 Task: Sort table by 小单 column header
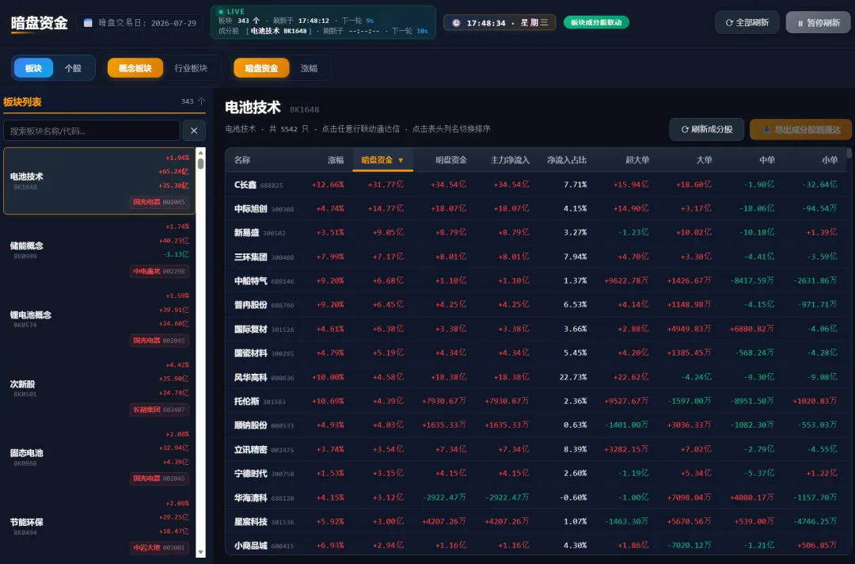pos(830,160)
